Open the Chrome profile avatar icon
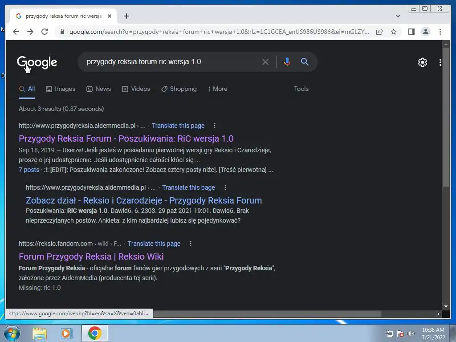 tap(425, 32)
